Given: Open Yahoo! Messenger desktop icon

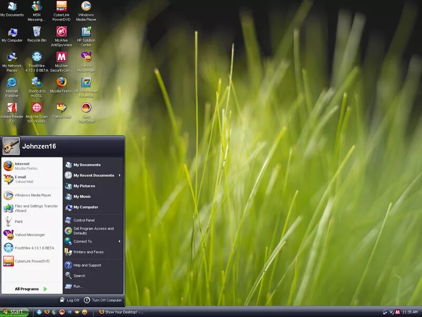Looking at the screenshot, I should pyautogui.click(x=86, y=62).
